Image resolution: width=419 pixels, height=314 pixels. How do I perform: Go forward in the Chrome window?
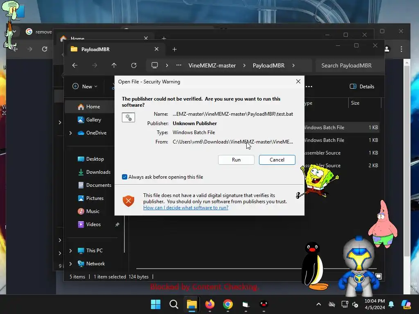[29, 49]
